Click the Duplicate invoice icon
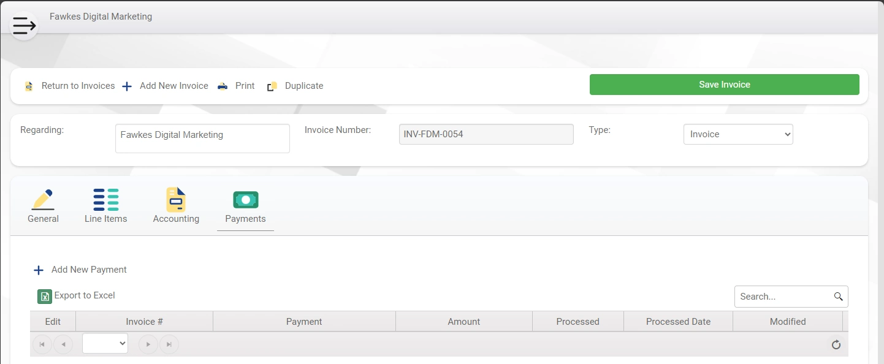This screenshot has width=884, height=364. coord(272,86)
